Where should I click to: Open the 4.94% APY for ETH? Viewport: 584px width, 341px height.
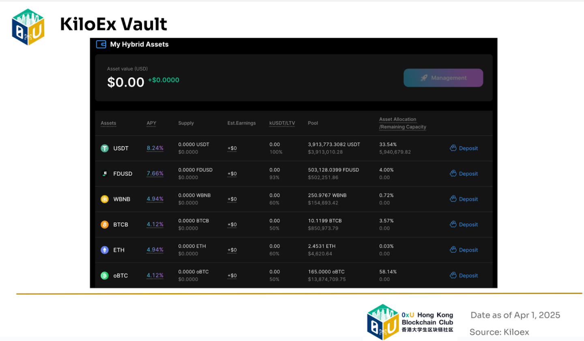pos(155,250)
